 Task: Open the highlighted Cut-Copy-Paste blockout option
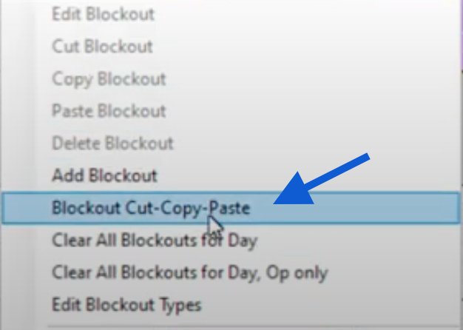151,208
